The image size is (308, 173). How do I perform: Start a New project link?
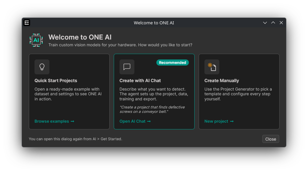coord(219,121)
